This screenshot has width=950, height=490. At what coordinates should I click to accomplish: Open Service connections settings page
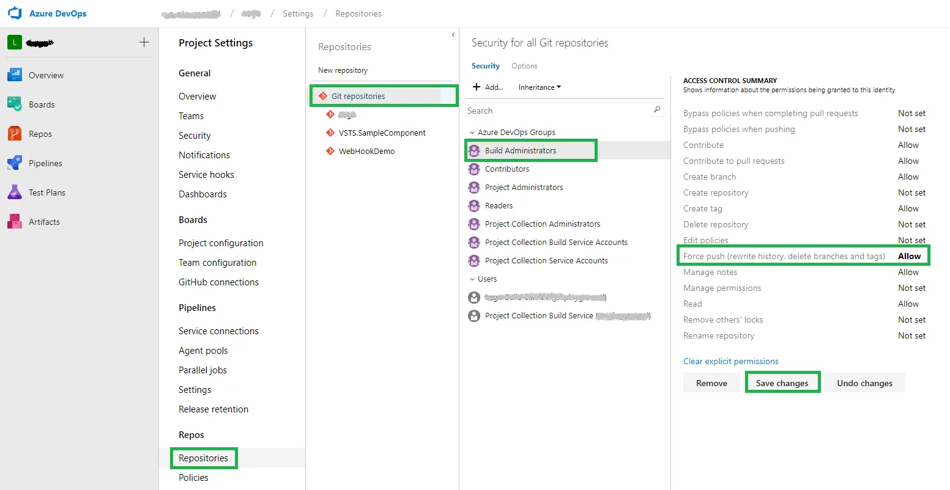(x=218, y=331)
